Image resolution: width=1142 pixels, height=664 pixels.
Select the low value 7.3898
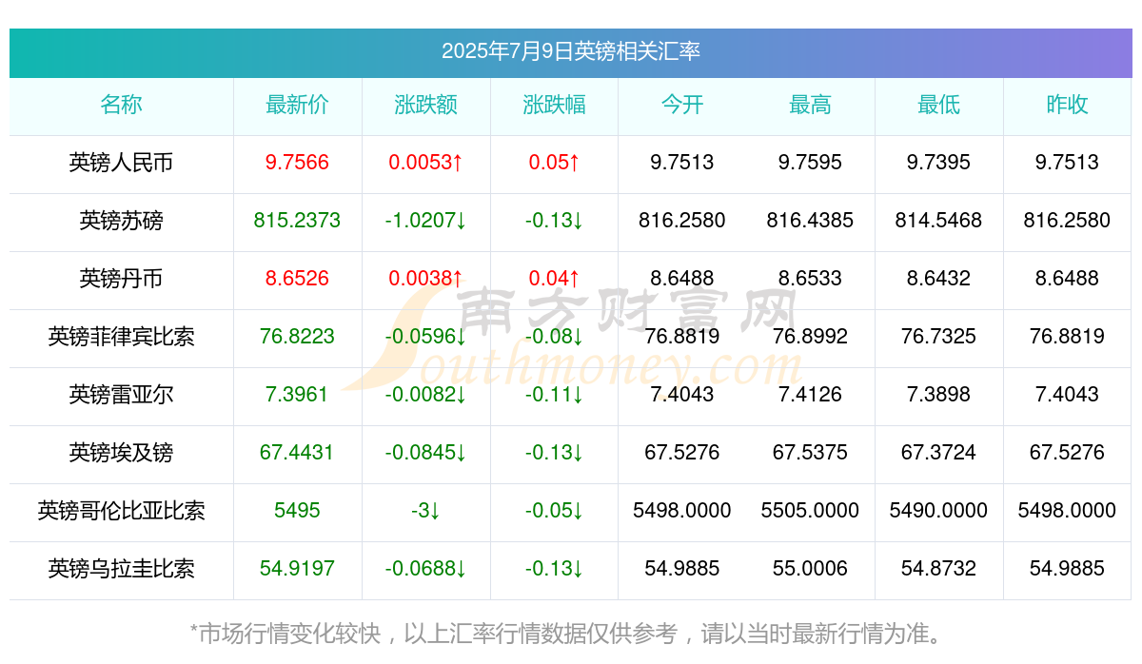click(938, 395)
